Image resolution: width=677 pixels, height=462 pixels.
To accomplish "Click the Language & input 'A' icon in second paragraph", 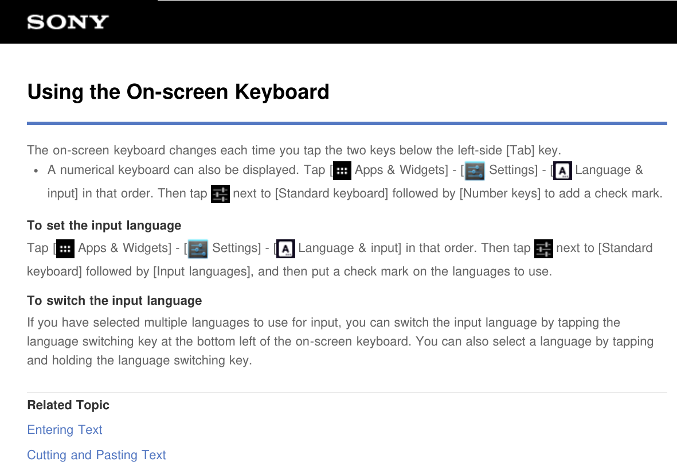I will click(x=285, y=248).
